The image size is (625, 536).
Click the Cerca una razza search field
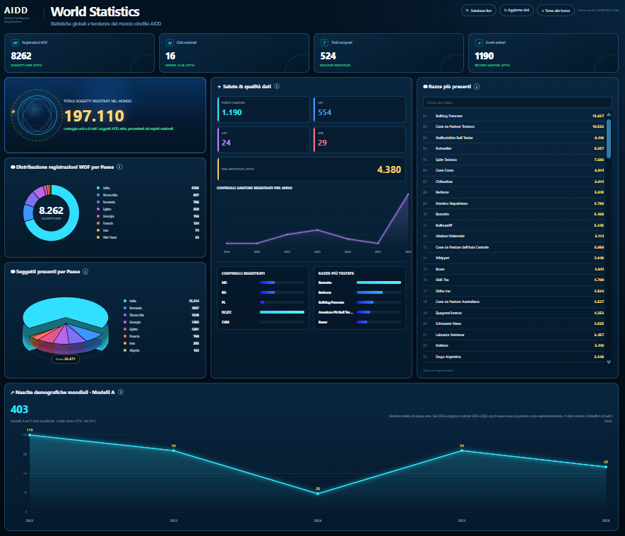[517, 102]
